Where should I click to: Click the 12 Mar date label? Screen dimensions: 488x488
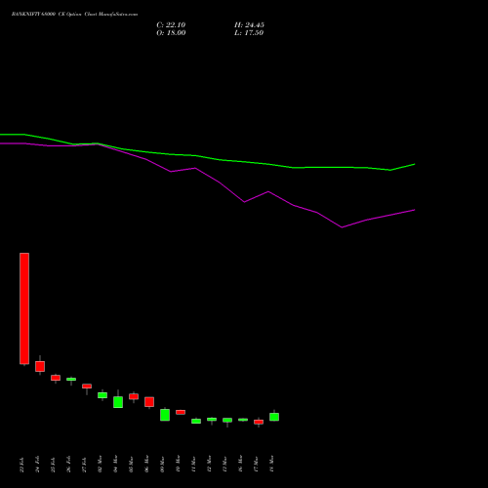point(209,464)
